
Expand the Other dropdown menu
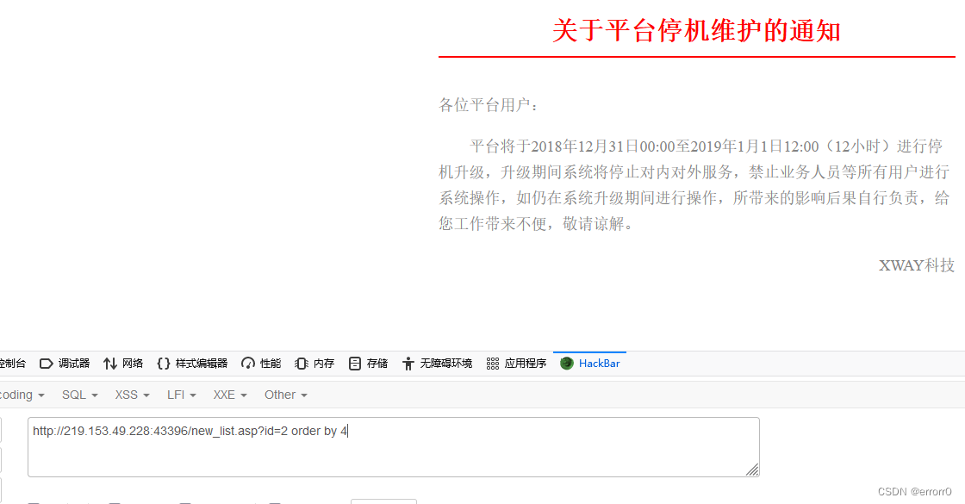tap(285, 395)
